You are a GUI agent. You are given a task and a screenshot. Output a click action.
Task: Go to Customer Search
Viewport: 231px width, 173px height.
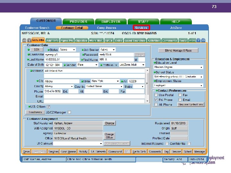(37, 28)
